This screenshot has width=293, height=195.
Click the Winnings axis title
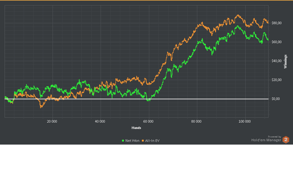pos(285,61)
